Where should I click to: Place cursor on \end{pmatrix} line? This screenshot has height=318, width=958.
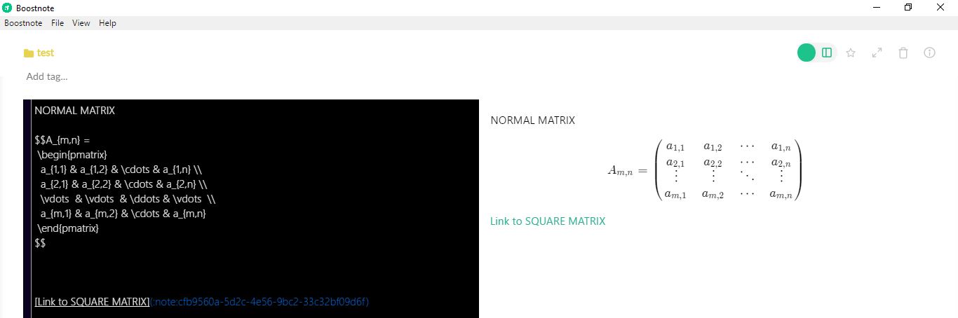pos(68,228)
